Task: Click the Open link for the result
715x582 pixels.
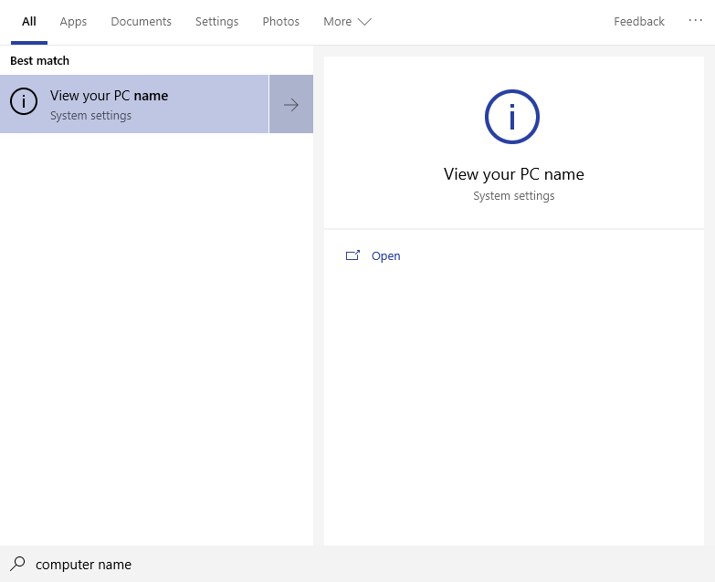Action: [385, 256]
